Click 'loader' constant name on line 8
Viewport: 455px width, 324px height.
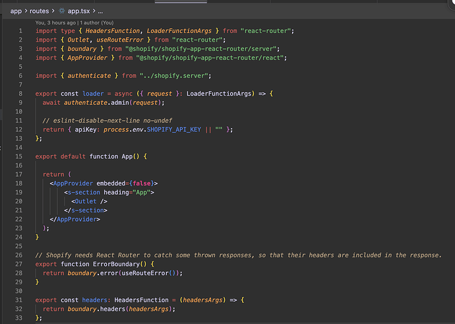point(93,94)
